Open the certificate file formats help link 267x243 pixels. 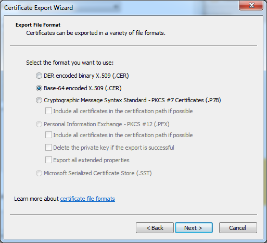coord(87,199)
